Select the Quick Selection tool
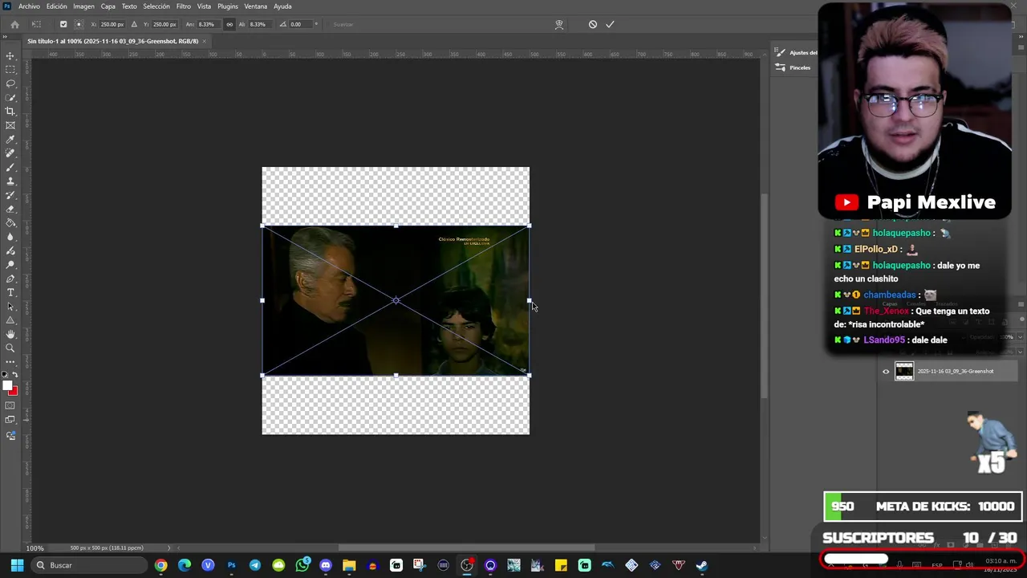1027x578 pixels. pos(10,98)
